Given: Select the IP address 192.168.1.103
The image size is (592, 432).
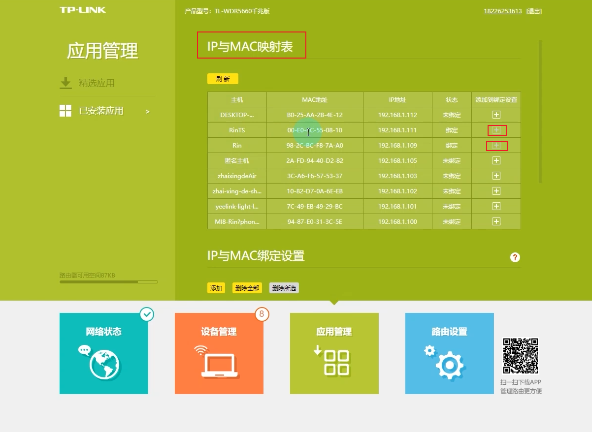Looking at the screenshot, I should tap(397, 176).
